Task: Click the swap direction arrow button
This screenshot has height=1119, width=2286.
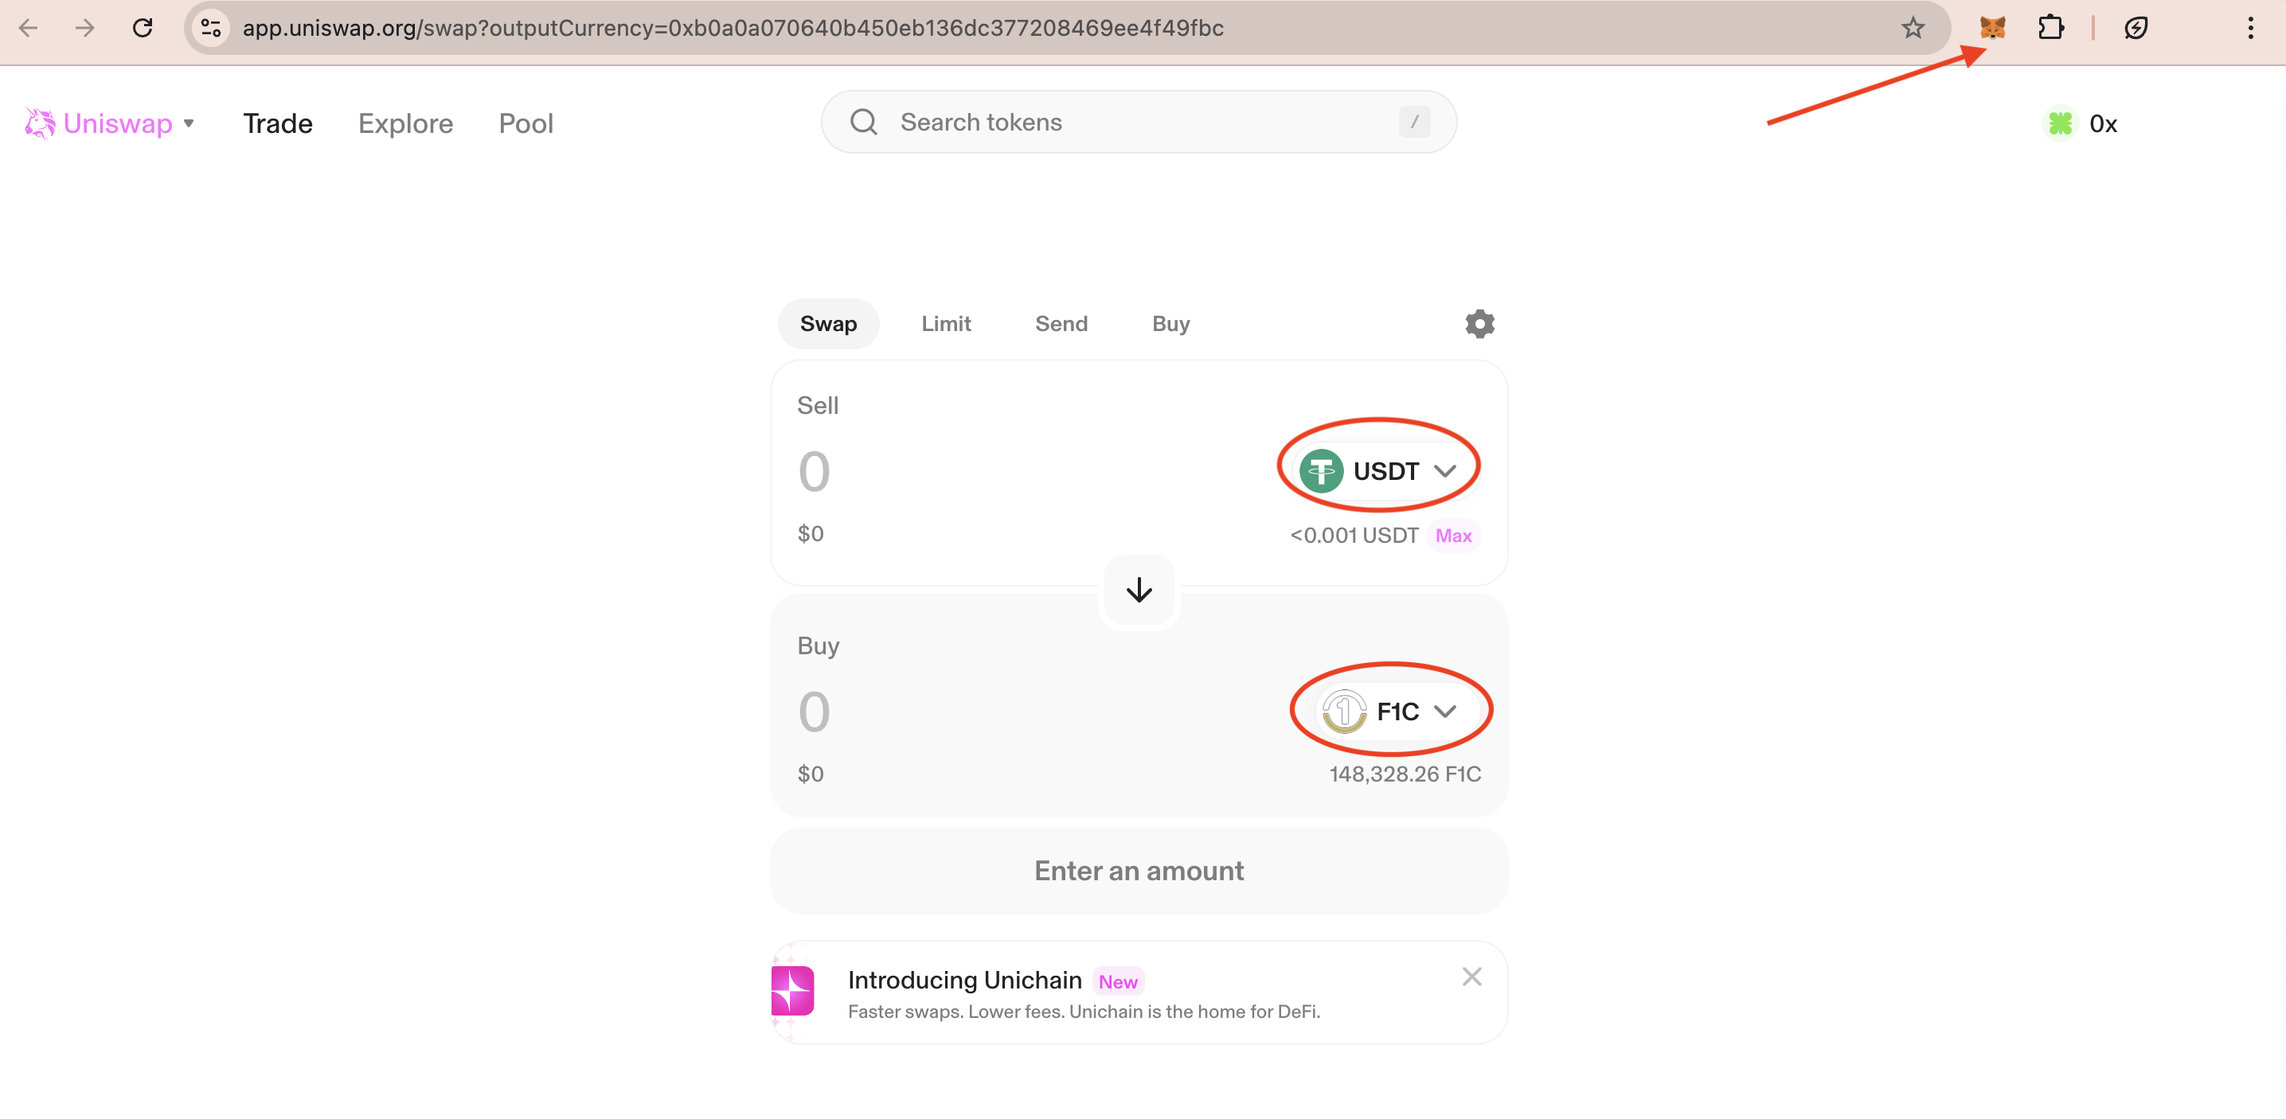Action: click(1139, 591)
